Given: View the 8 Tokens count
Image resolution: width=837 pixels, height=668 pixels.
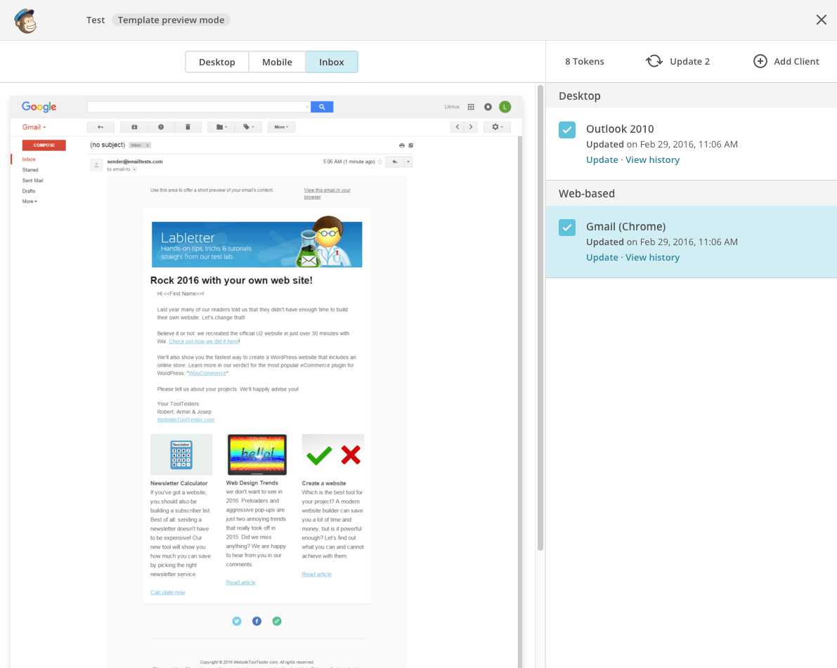Looking at the screenshot, I should pyautogui.click(x=585, y=61).
